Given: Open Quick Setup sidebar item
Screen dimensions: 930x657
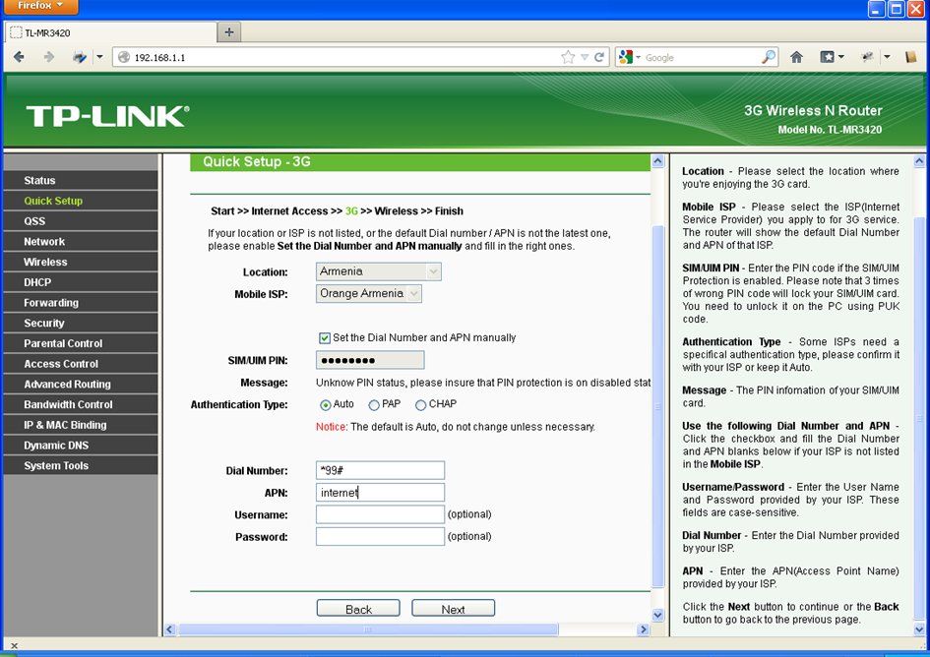Looking at the screenshot, I should tap(81, 201).
